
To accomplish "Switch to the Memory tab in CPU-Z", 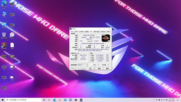I will (x=86, y=31).
